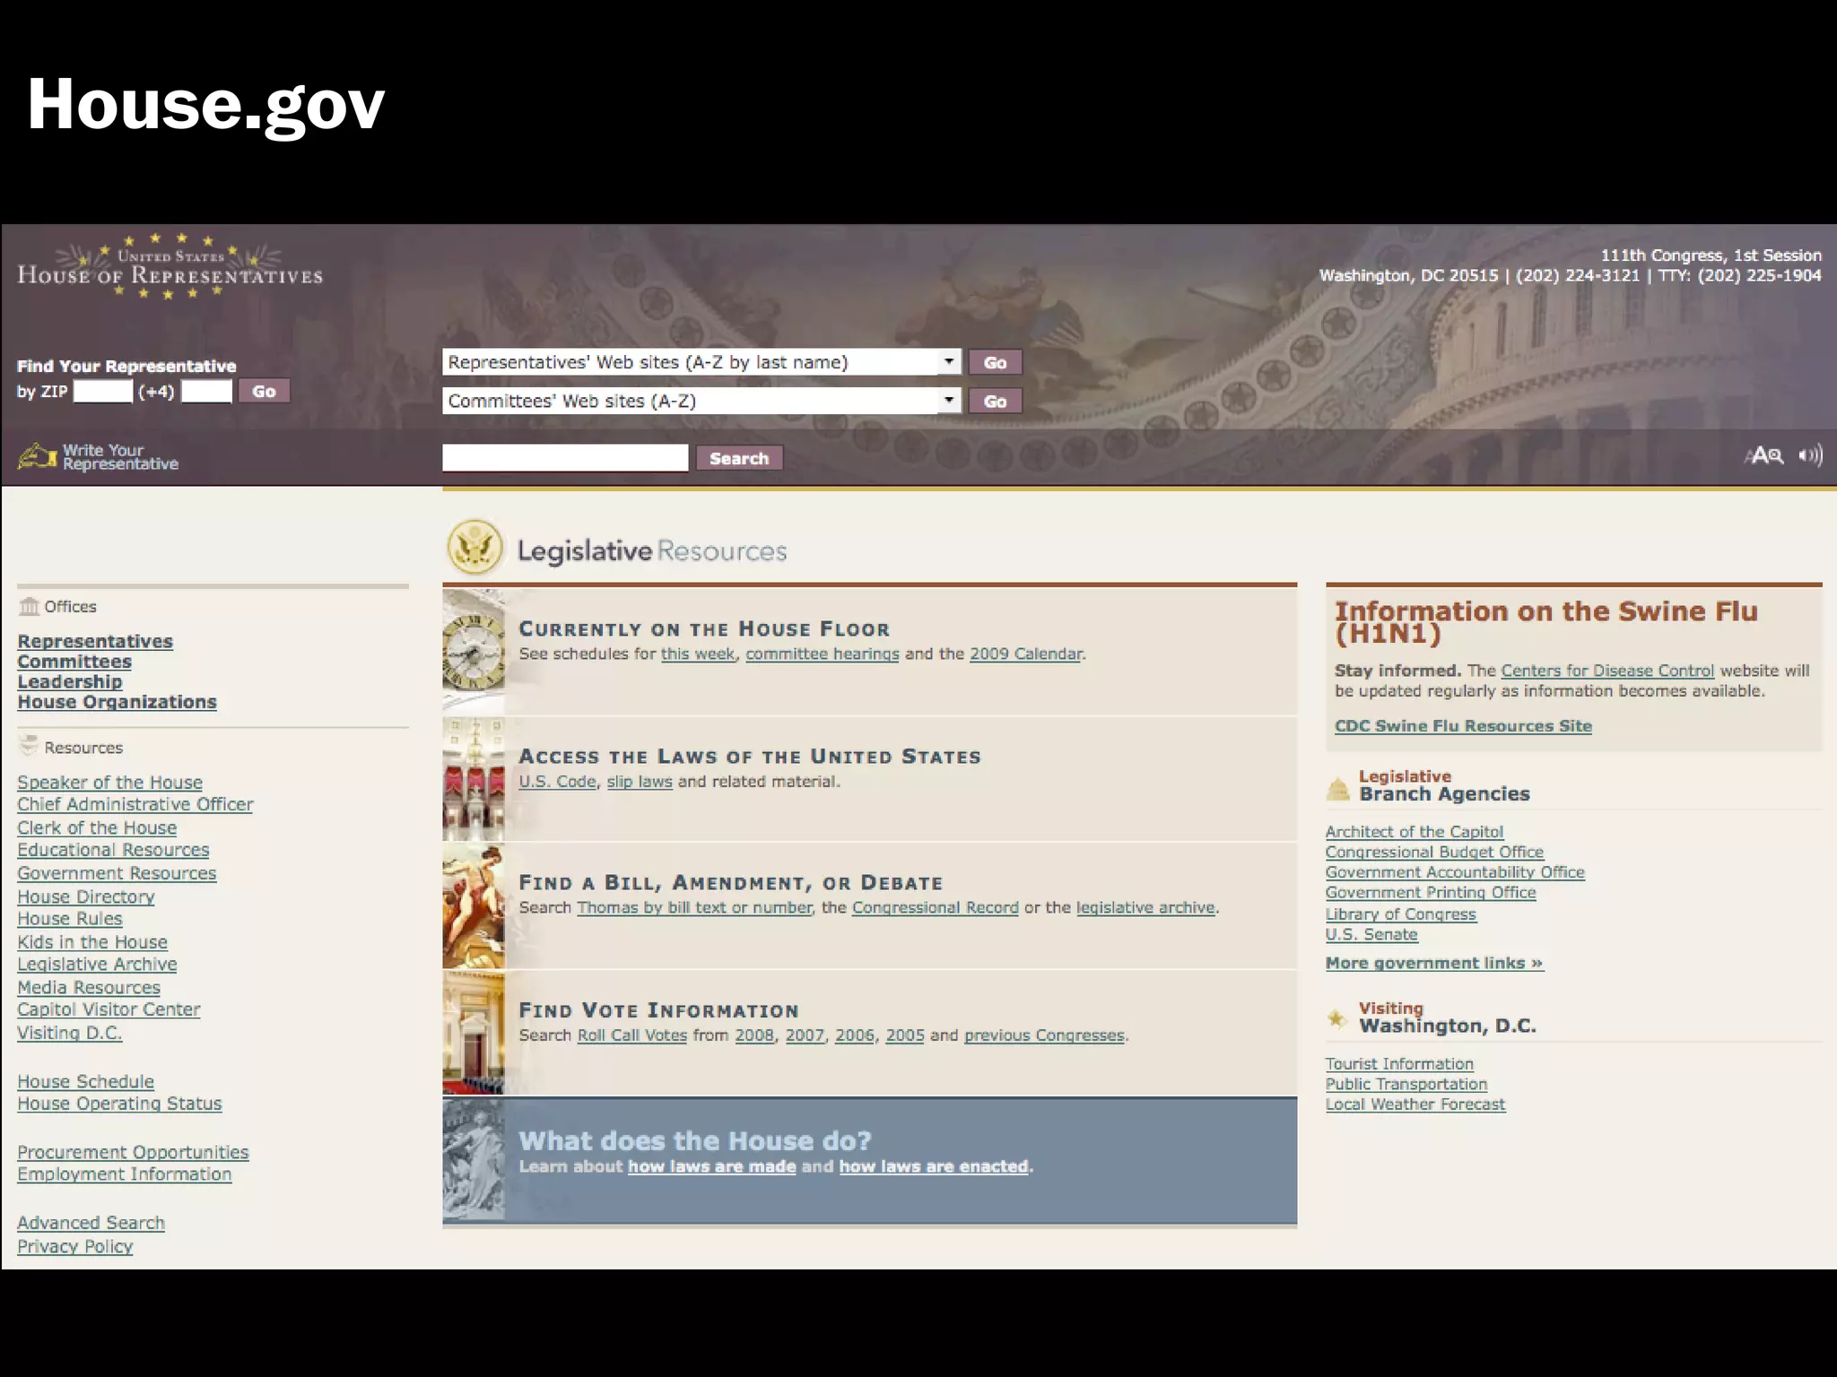1837x1377 pixels.
Task: Click the 'this week' schedule link
Action: click(698, 654)
